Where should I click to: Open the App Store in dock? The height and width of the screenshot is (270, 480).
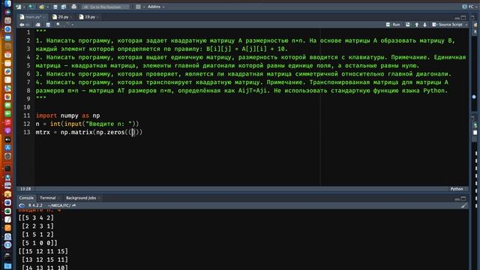click(7, 148)
